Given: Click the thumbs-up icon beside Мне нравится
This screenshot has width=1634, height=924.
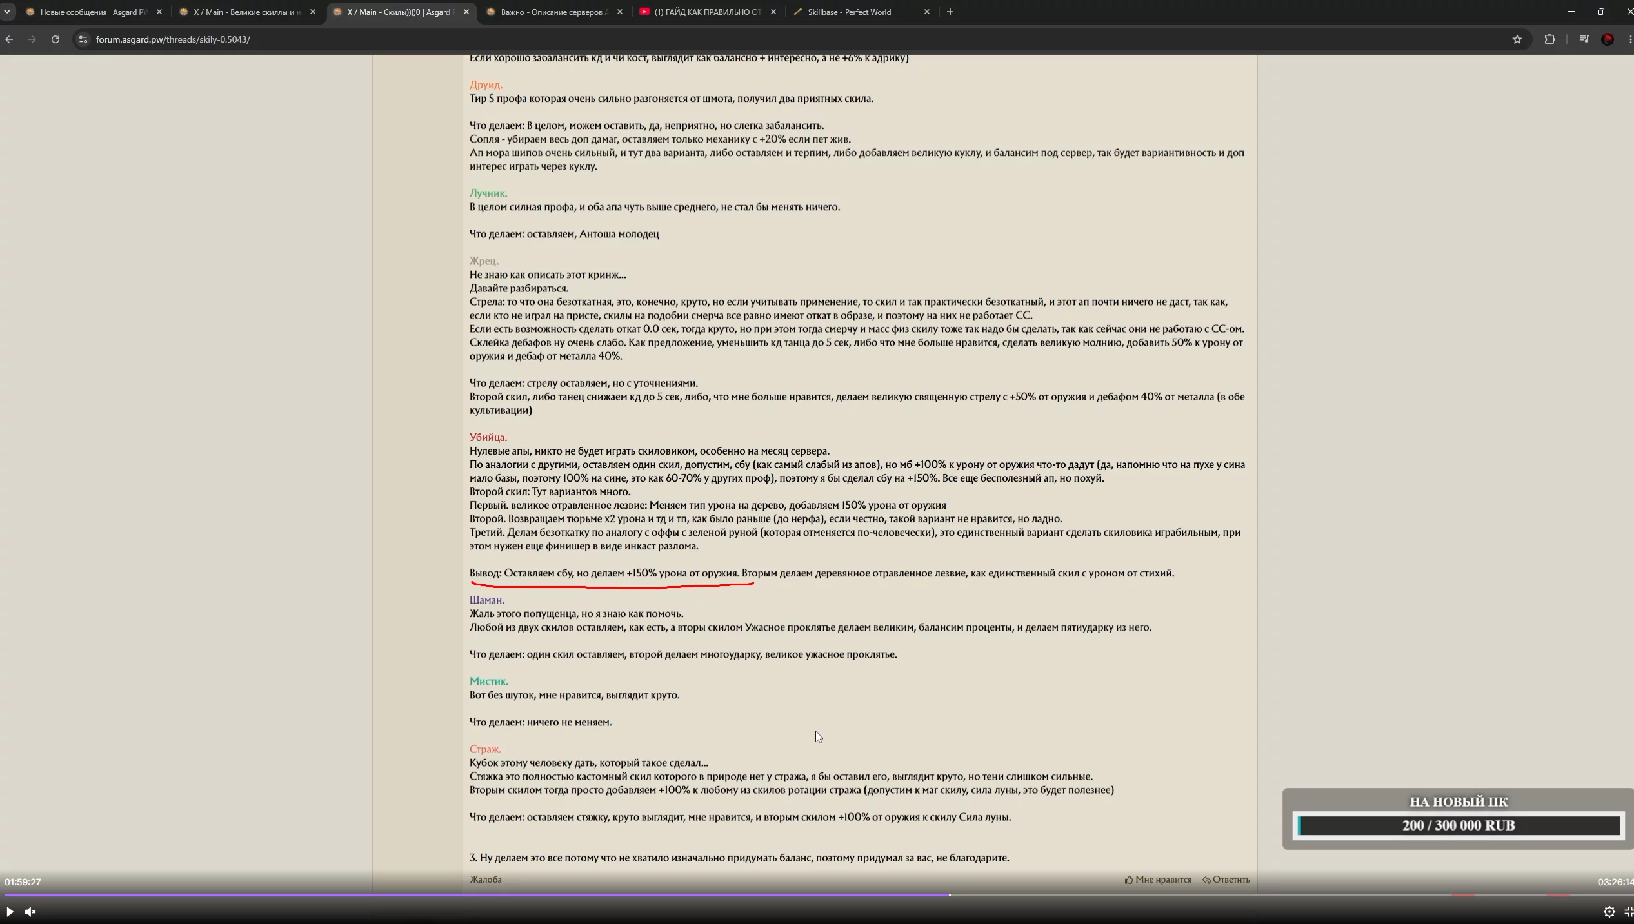Looking at the screenshot, I should click(1129, 880).
